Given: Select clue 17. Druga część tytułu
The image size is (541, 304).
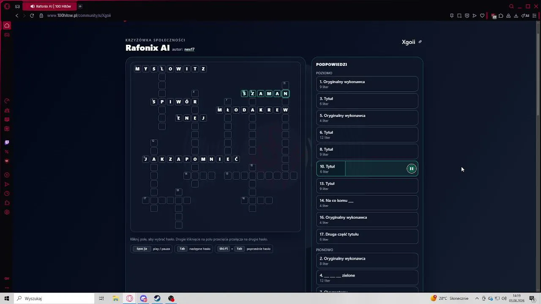Looking at the screenshot, I should (x=367, y=236).
